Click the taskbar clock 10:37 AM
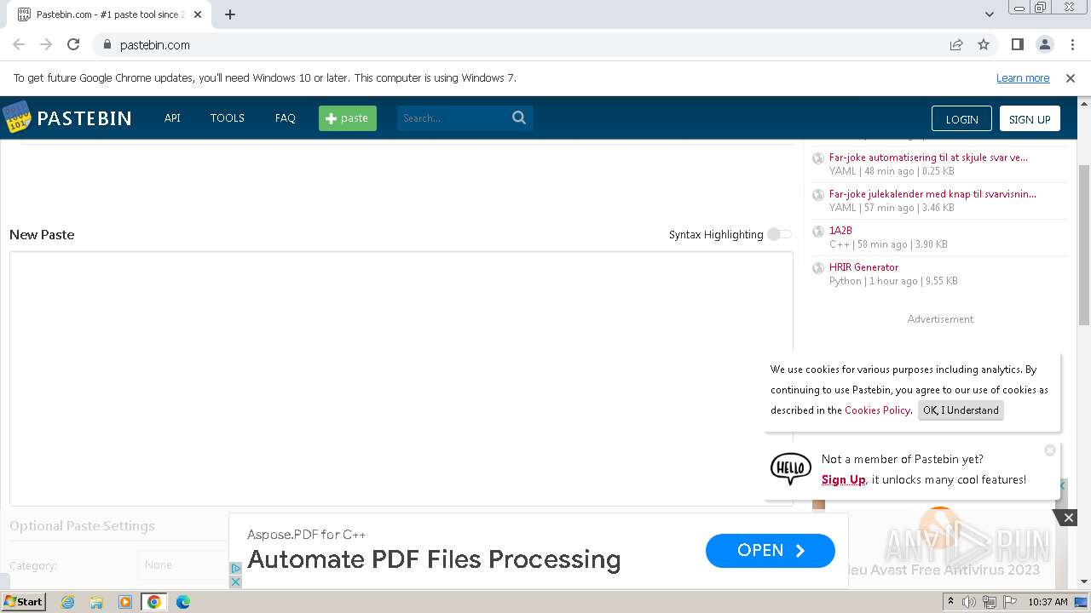Screen dimensions: 1091x613 point(1048,602)
